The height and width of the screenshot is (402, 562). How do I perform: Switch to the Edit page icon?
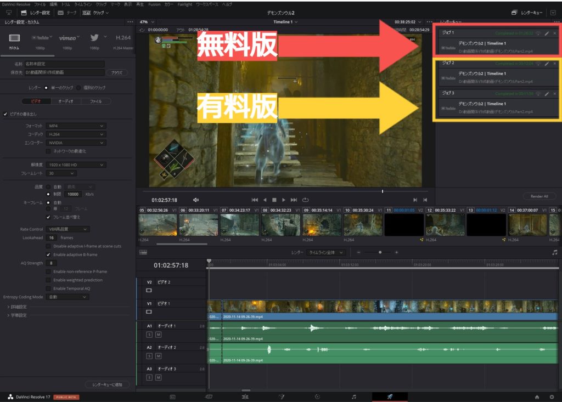[x=245, y=397]
